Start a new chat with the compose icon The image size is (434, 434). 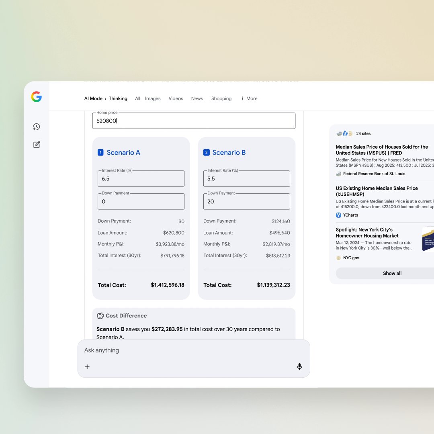pyautogui.click(x=37, y=145)
